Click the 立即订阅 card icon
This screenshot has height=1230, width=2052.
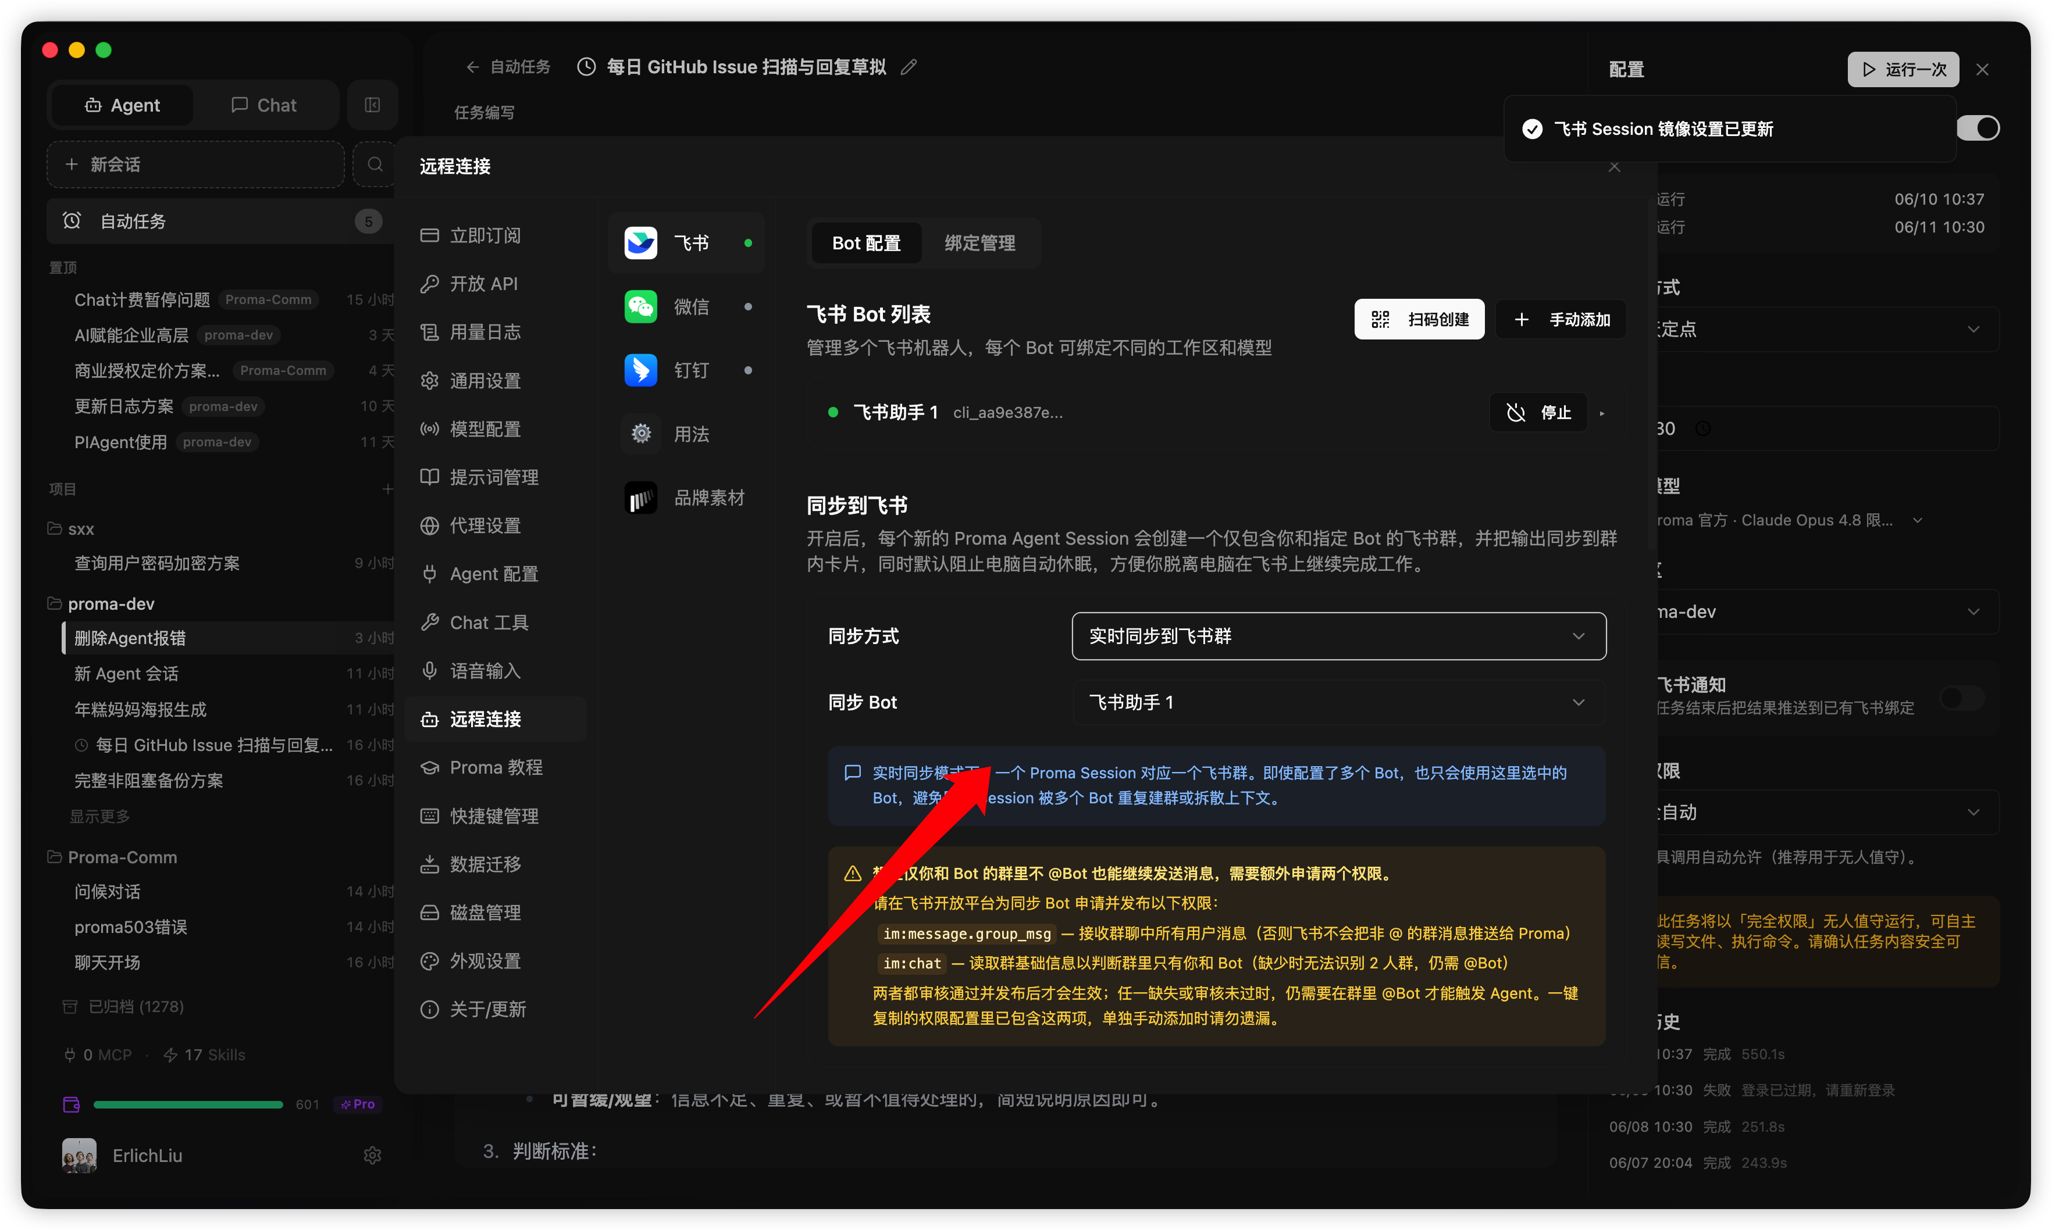[429, 235]
